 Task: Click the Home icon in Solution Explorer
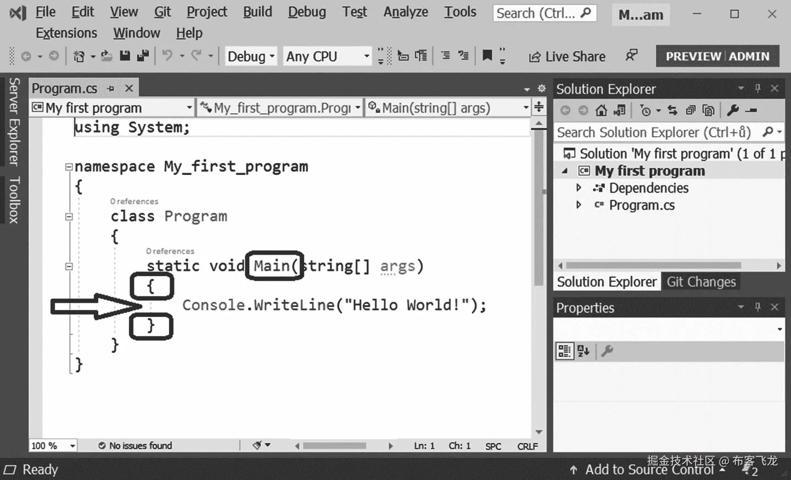coord(601,110)
